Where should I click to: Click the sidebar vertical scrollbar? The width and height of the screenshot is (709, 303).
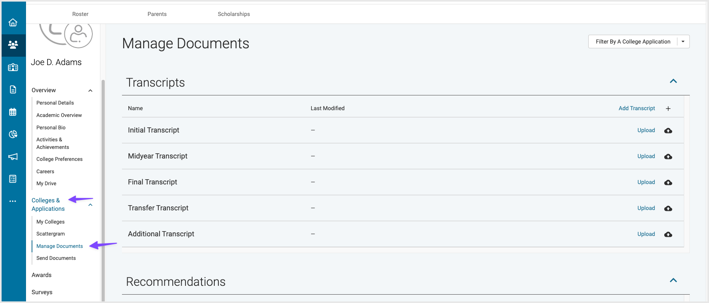pos(103,190)
